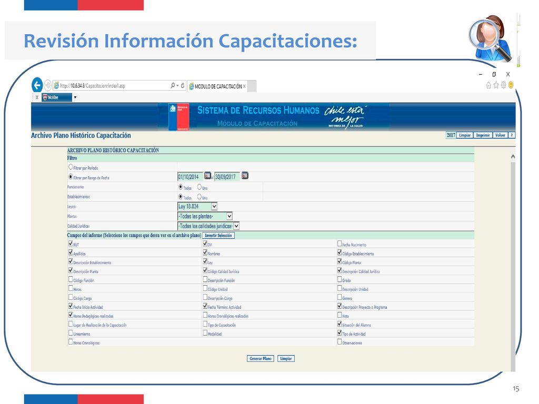Click the address bar URL field
The image size is (539, 404).
tap(112, 86)
